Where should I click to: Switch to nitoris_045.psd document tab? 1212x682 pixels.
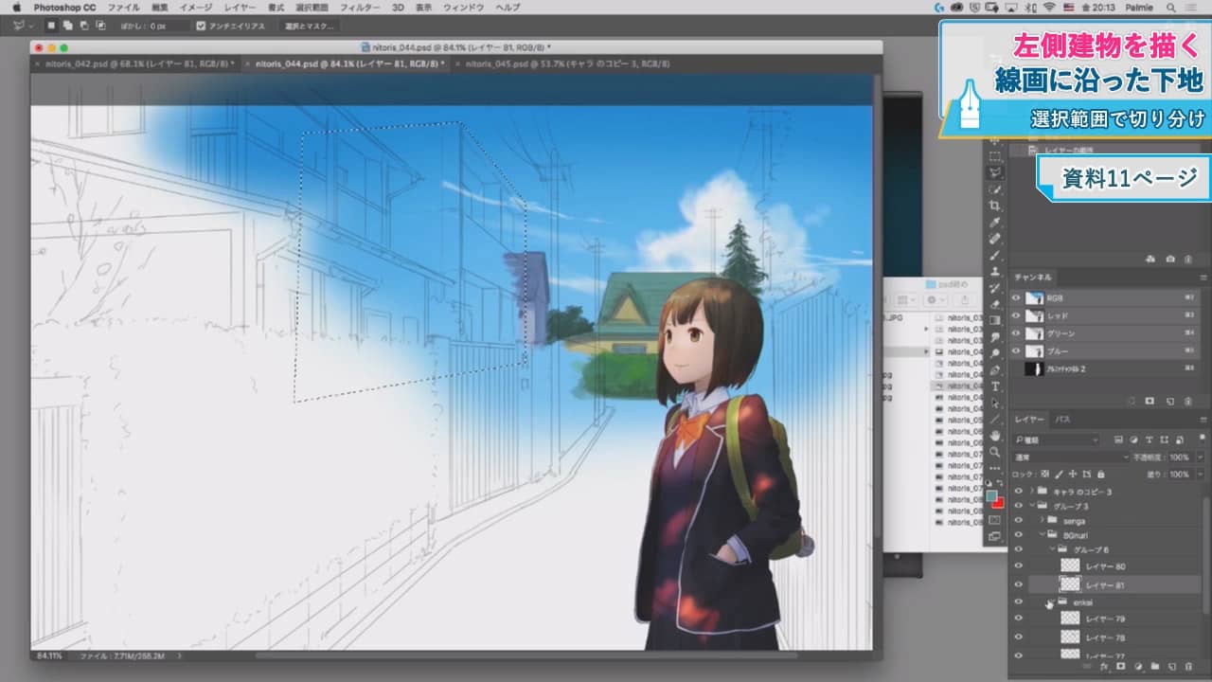[566, 63]
